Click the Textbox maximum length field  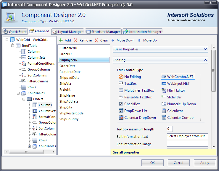(x=170, y=129)
